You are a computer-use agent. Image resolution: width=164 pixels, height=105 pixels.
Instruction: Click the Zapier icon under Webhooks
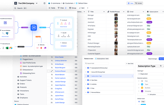(x=41, y=48)
